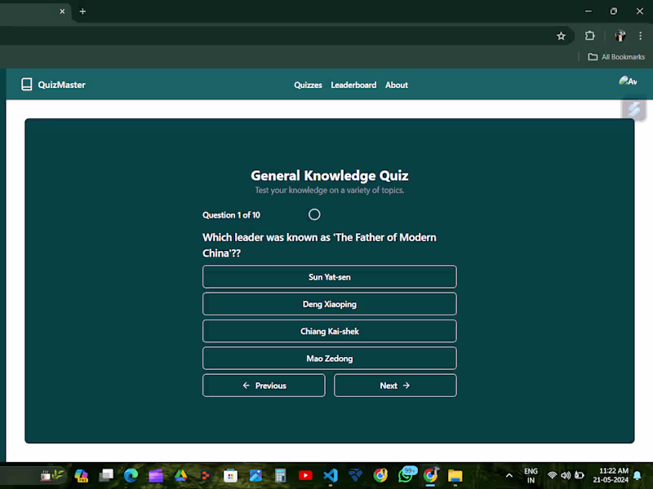
Task: Open the QuizMaster home title link
Action: pos(61,85)
